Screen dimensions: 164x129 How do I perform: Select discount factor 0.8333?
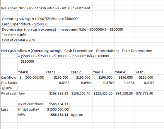point(64,83)
